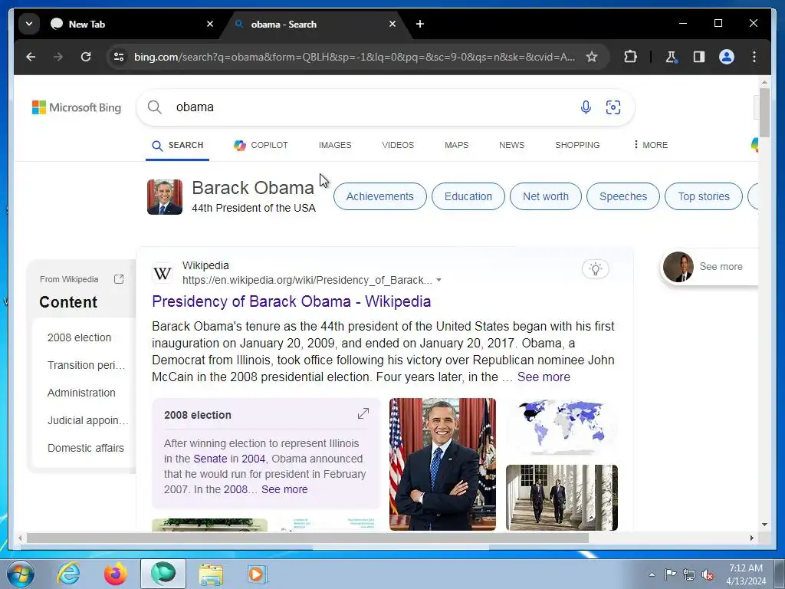Click the muted volume tray icon
The width and height of the screenshot is (785, 589).
click(708, 574)
